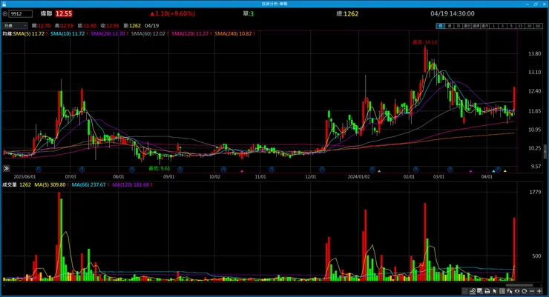549x297 pixels.
Task: Click the print chart icon
Action: 487,291
